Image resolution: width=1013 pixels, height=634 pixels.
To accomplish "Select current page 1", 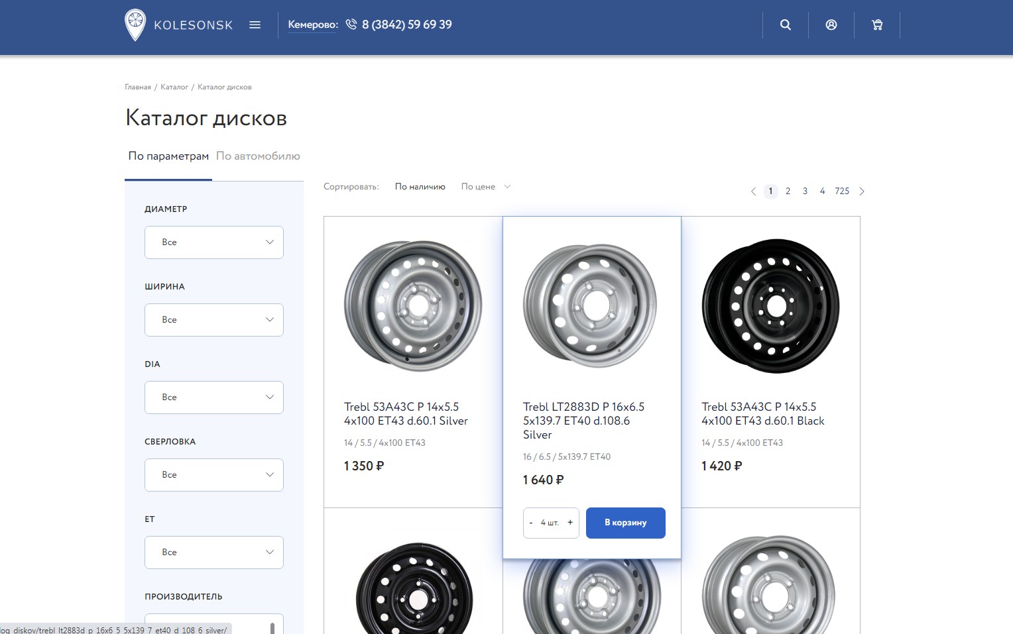I will 770,191.
